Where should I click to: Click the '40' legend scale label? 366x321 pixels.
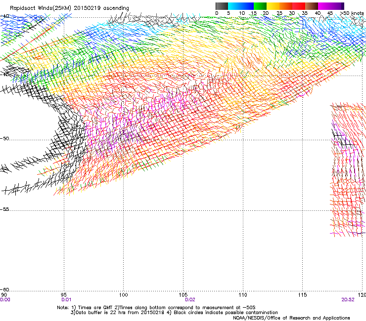(318, 13)
